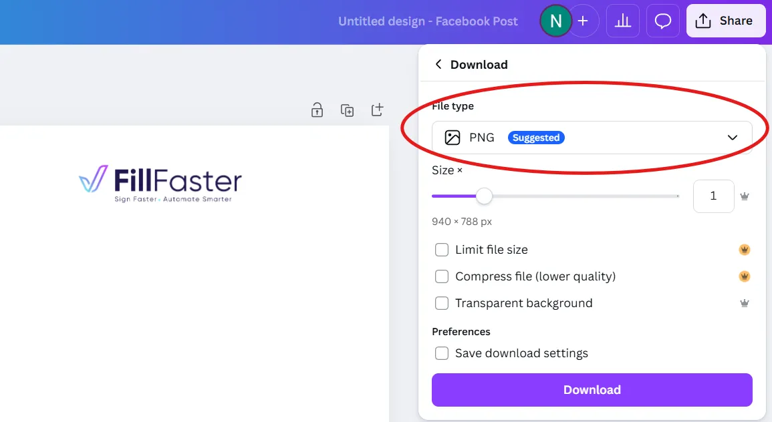Click the crown icon beside Transparent background

click(x=744, y=302)
